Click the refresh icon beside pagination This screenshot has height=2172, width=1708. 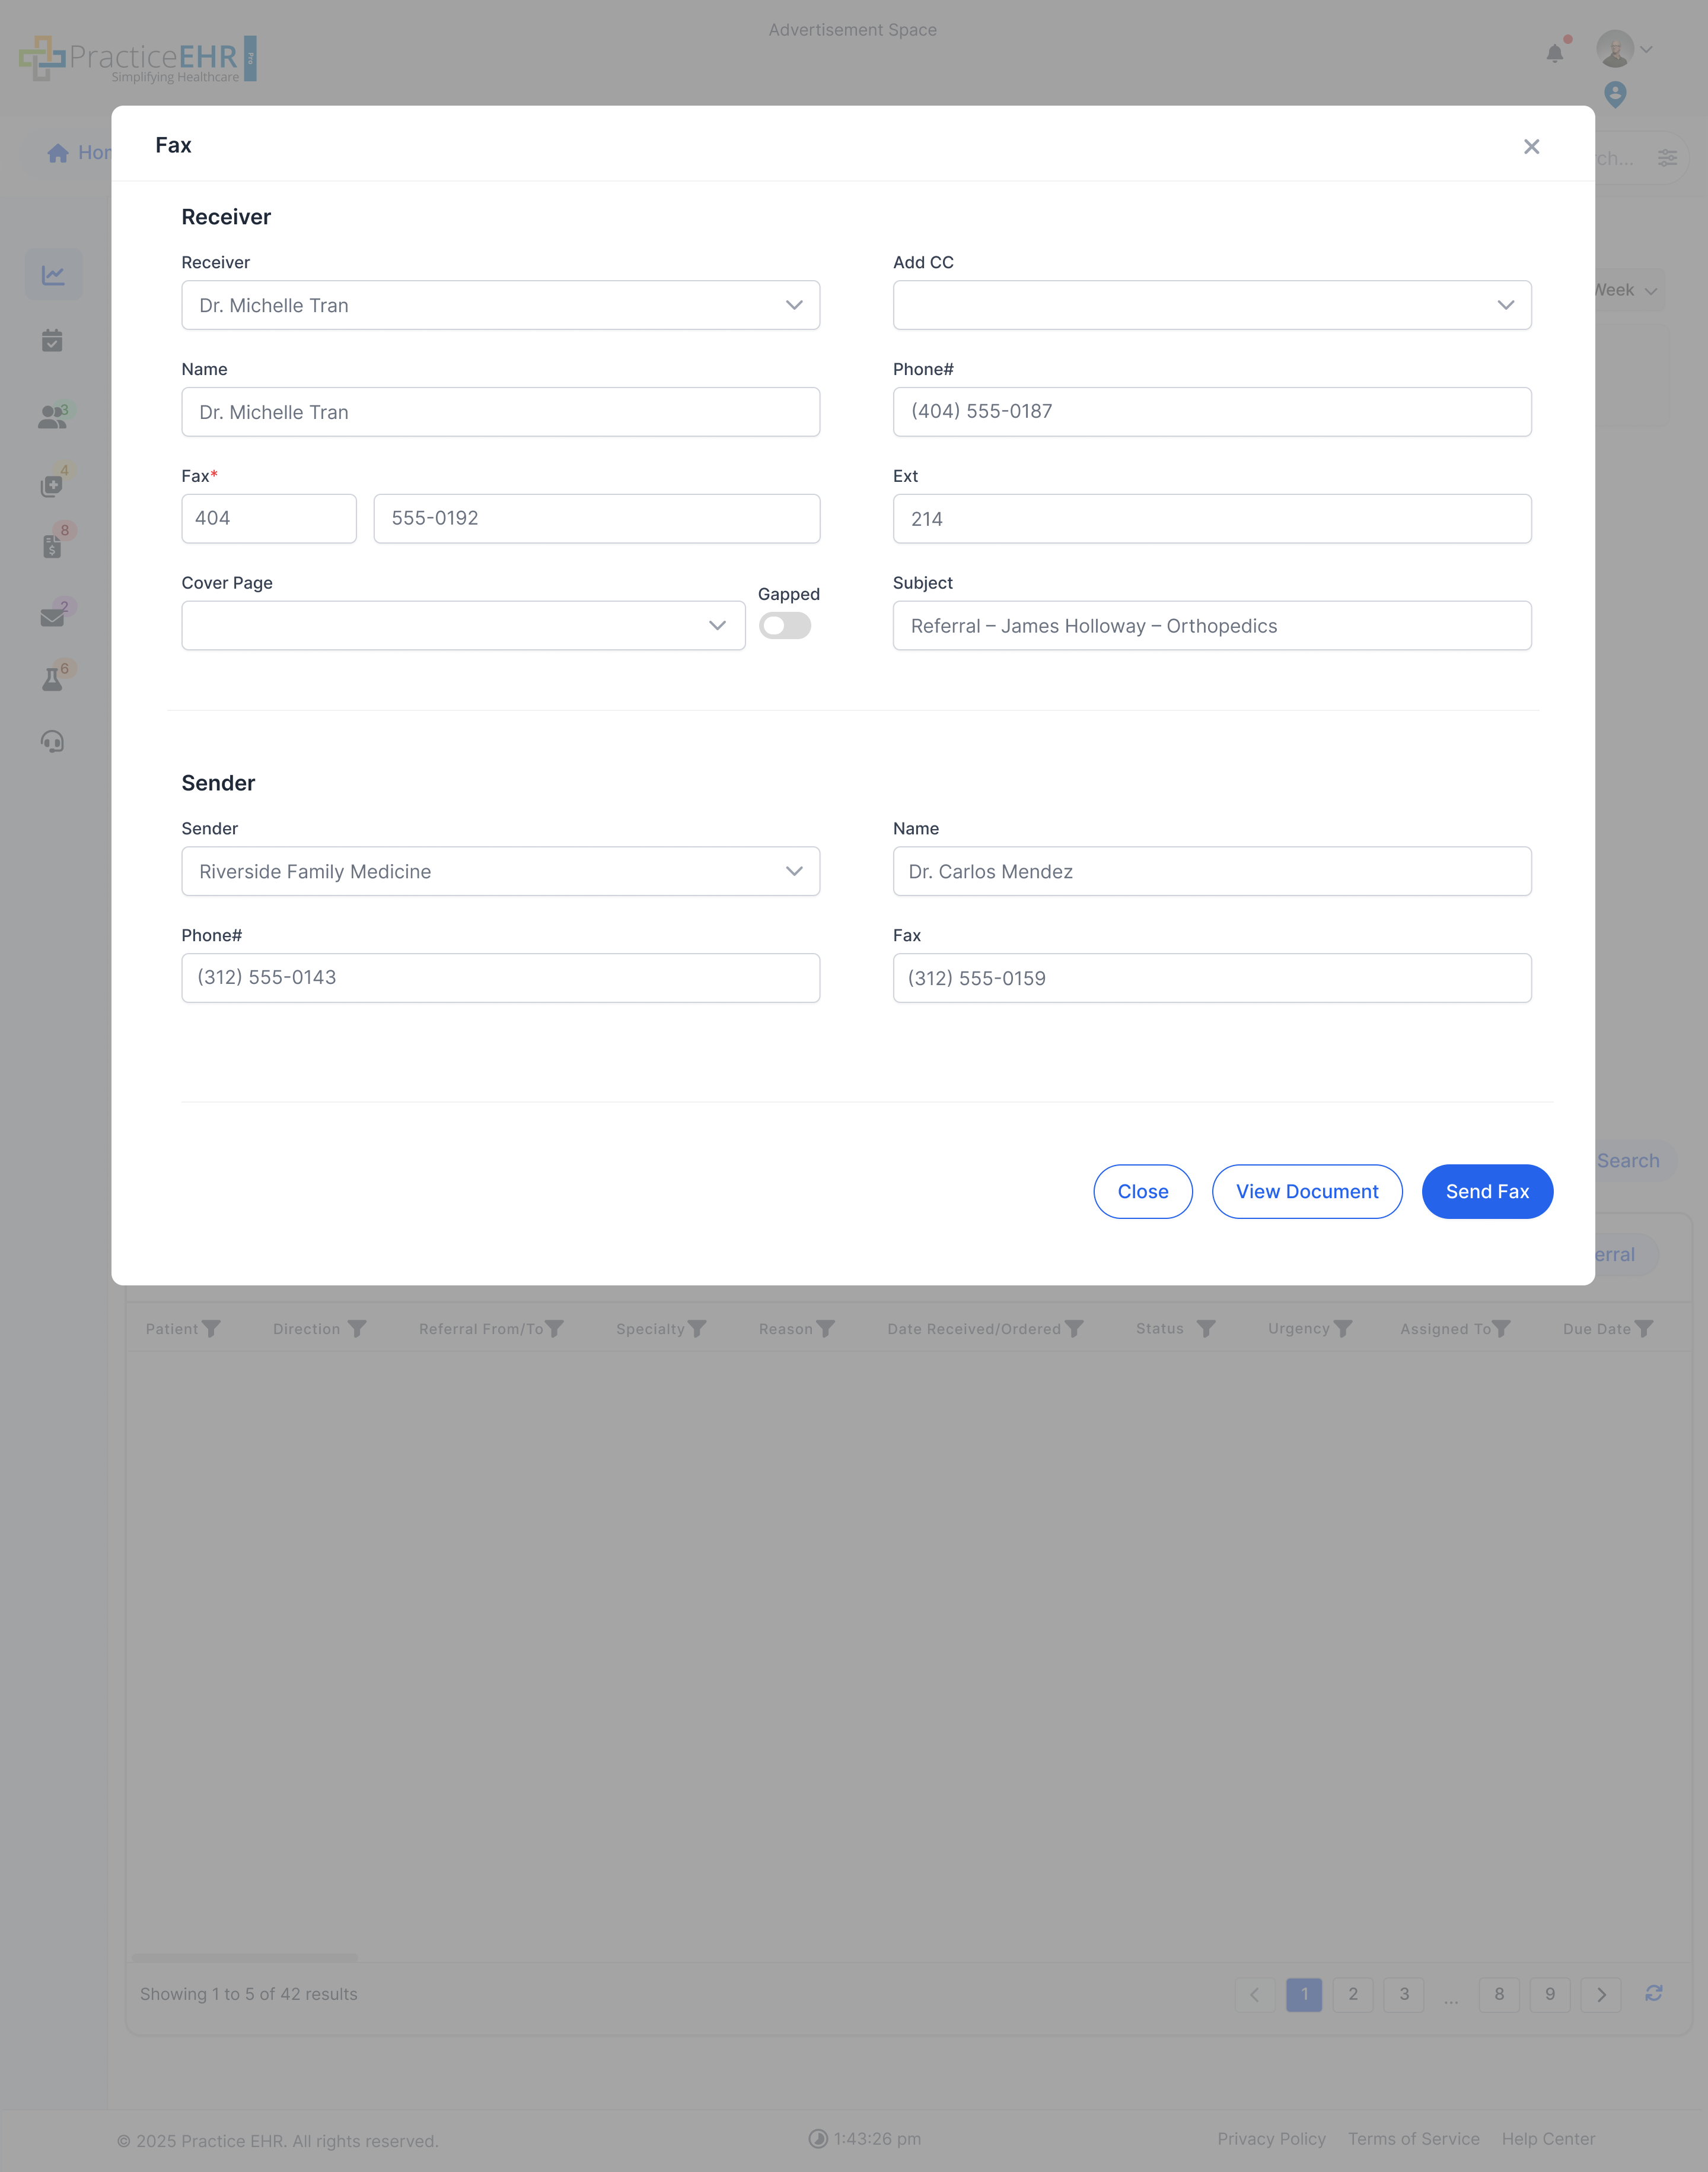click(x=1654, y=1994)
